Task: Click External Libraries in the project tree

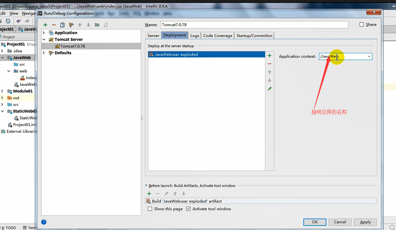Action: pyautogui.click(x=20, y=131)
